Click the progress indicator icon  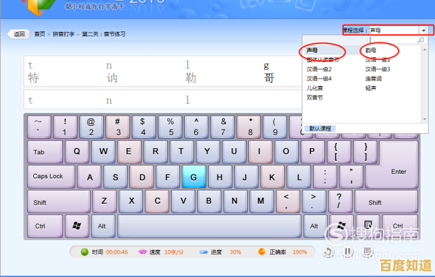pyautogui.click(x=203, y=252)
